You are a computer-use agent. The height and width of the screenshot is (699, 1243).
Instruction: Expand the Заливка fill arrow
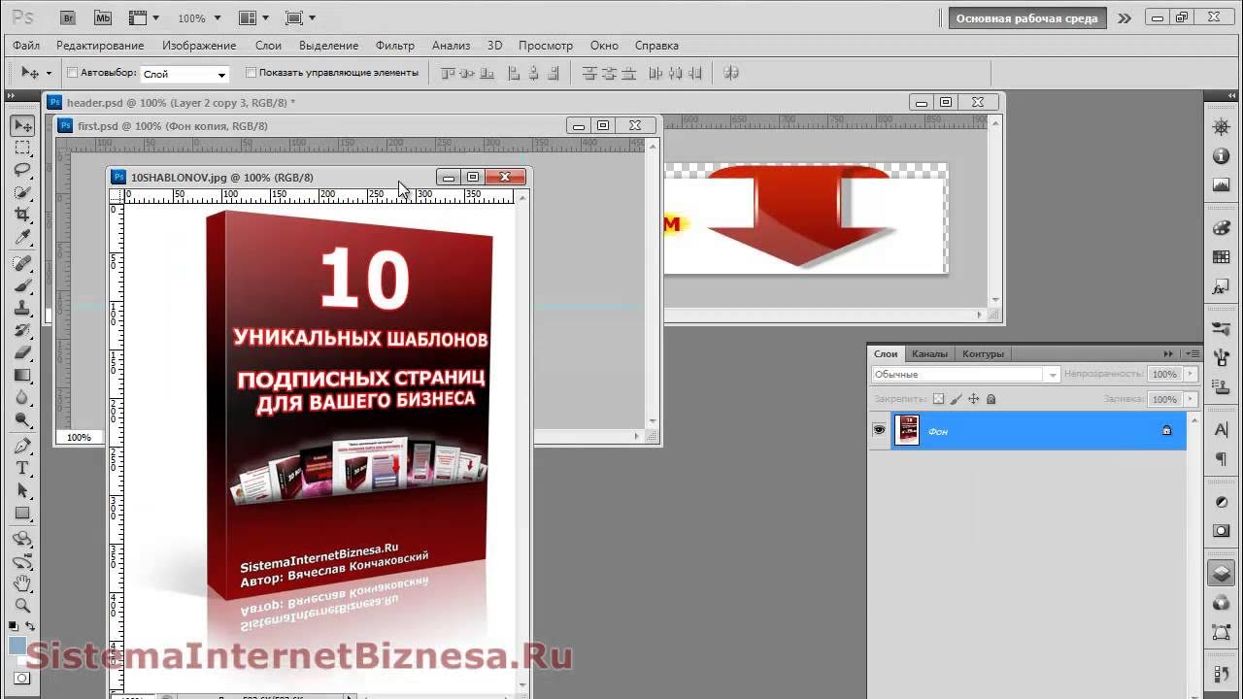pyautogui.click(x=1192, y=399)
